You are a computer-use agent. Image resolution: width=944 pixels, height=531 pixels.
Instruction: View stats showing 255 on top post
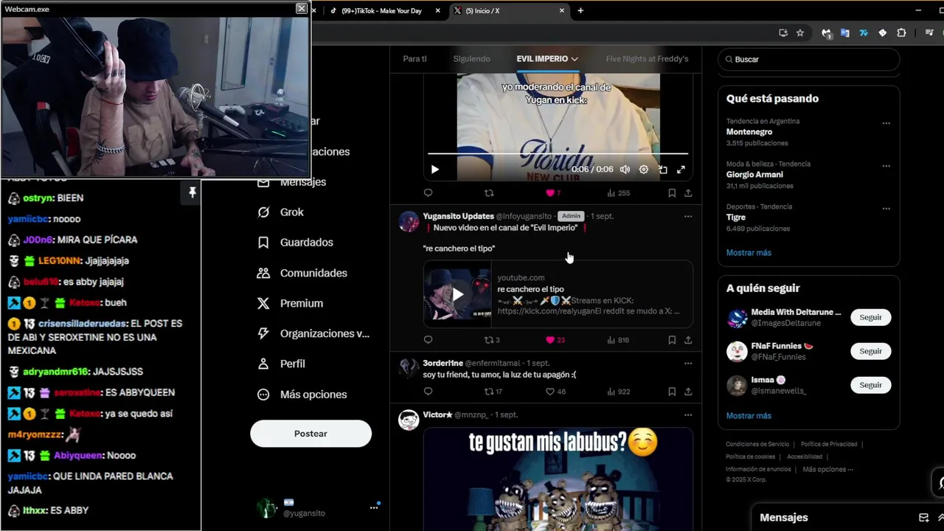pos(618,193)
